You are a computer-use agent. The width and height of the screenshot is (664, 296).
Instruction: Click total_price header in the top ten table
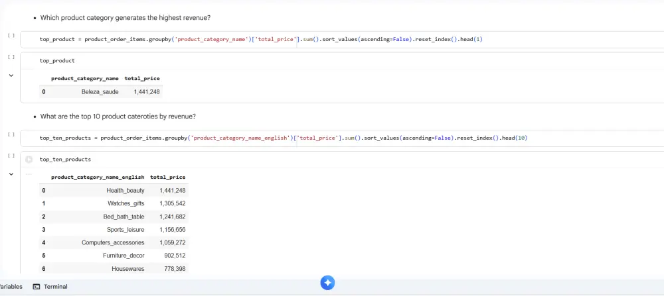pyautogui.click(x=168, y=177)
